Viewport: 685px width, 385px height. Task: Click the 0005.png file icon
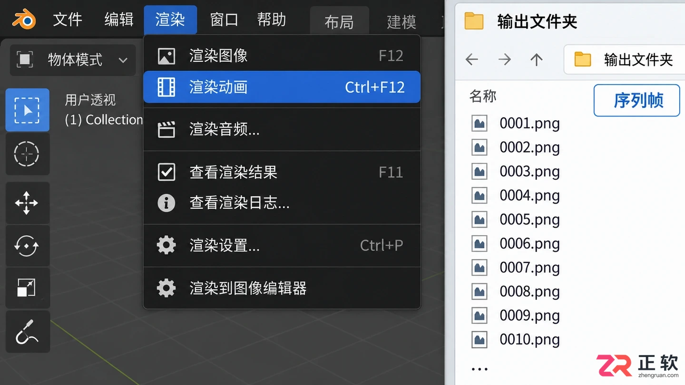(x=479, y=220)
